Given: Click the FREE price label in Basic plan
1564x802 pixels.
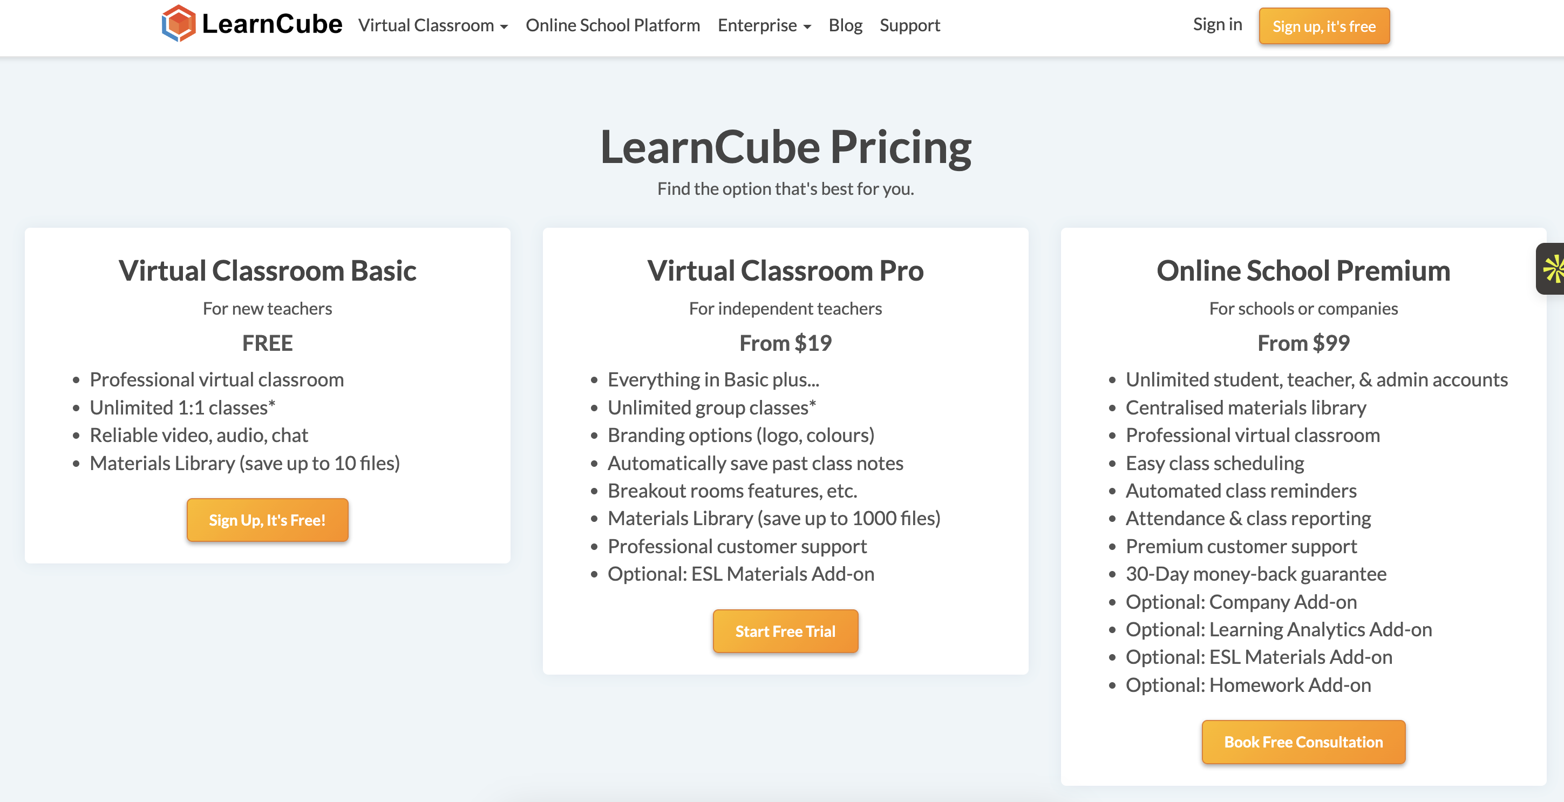Looking at the screenshot, I should [x=267, y=342].
